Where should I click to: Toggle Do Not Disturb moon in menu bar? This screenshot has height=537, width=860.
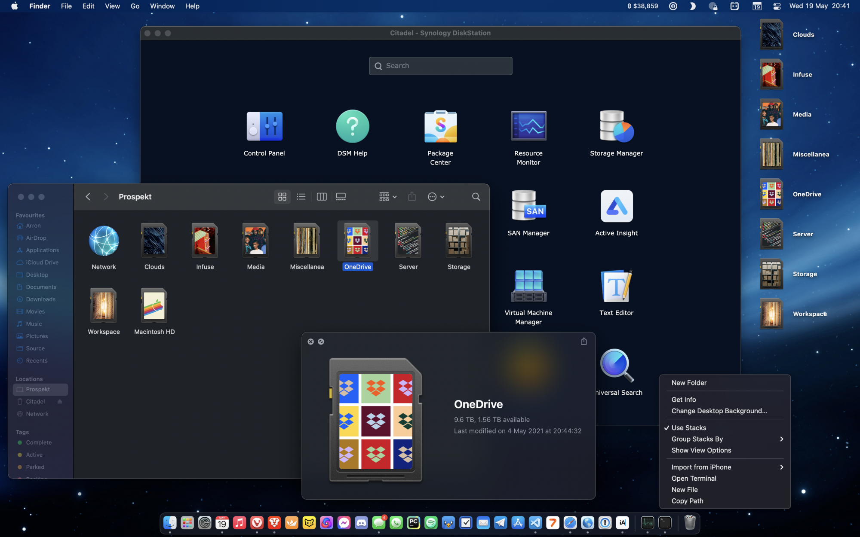pos(692,6)
